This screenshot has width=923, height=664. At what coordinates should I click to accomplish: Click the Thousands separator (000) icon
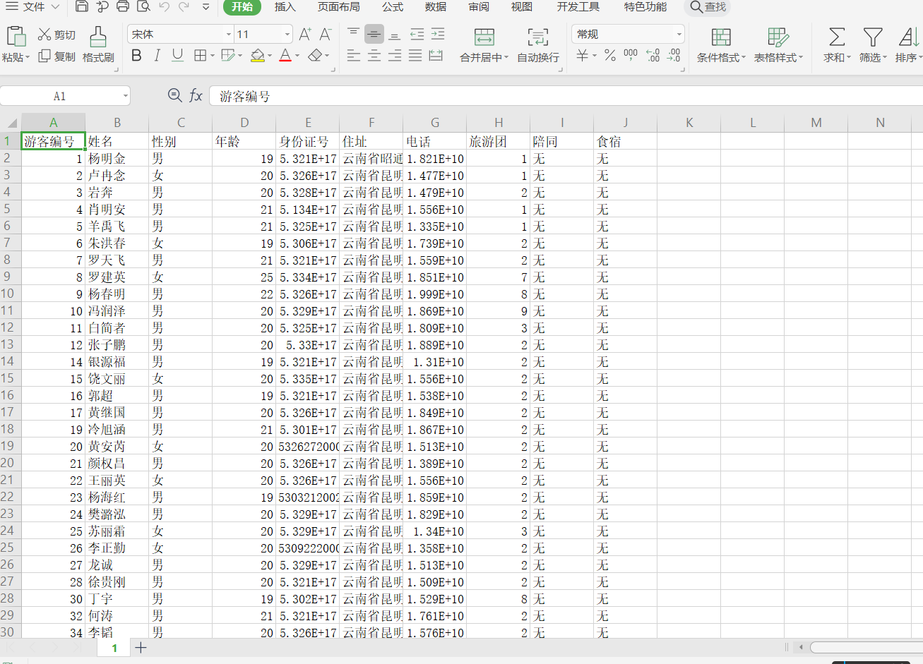tap(631, 54)
